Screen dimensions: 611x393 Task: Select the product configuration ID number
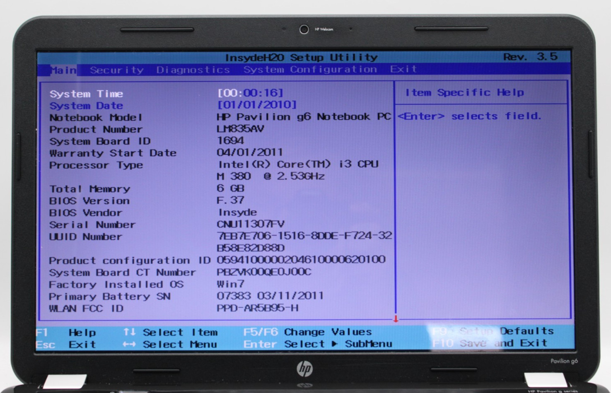(x=301, y=260)
